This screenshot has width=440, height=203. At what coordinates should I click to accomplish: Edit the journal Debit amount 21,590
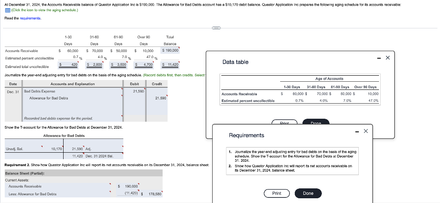pos(134,91)
